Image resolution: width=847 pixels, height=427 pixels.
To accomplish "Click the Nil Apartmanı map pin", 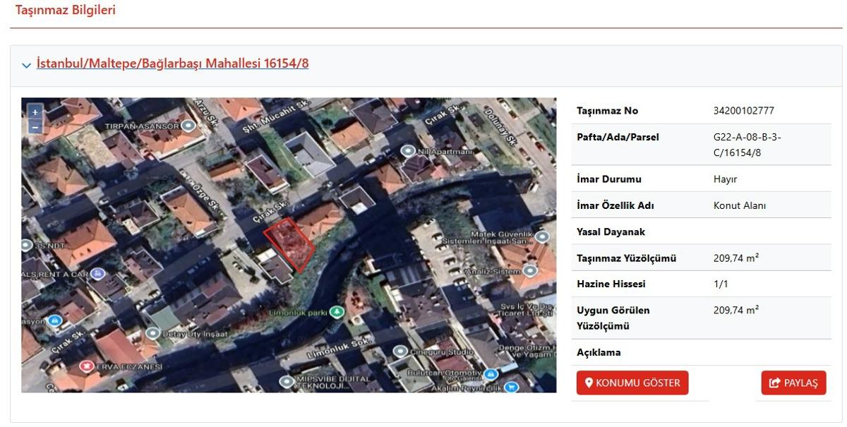I will coord(408,151).
